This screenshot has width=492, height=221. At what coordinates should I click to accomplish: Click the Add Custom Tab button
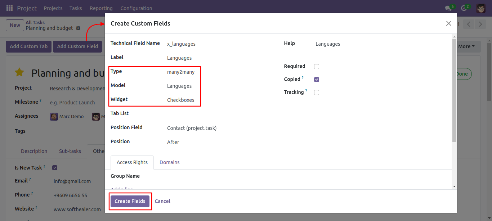coord(29,46)
